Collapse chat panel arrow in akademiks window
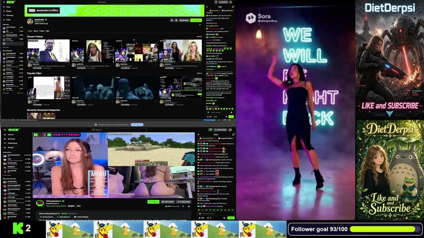This screenshot has width=424, height=238. tap(207, 7)
